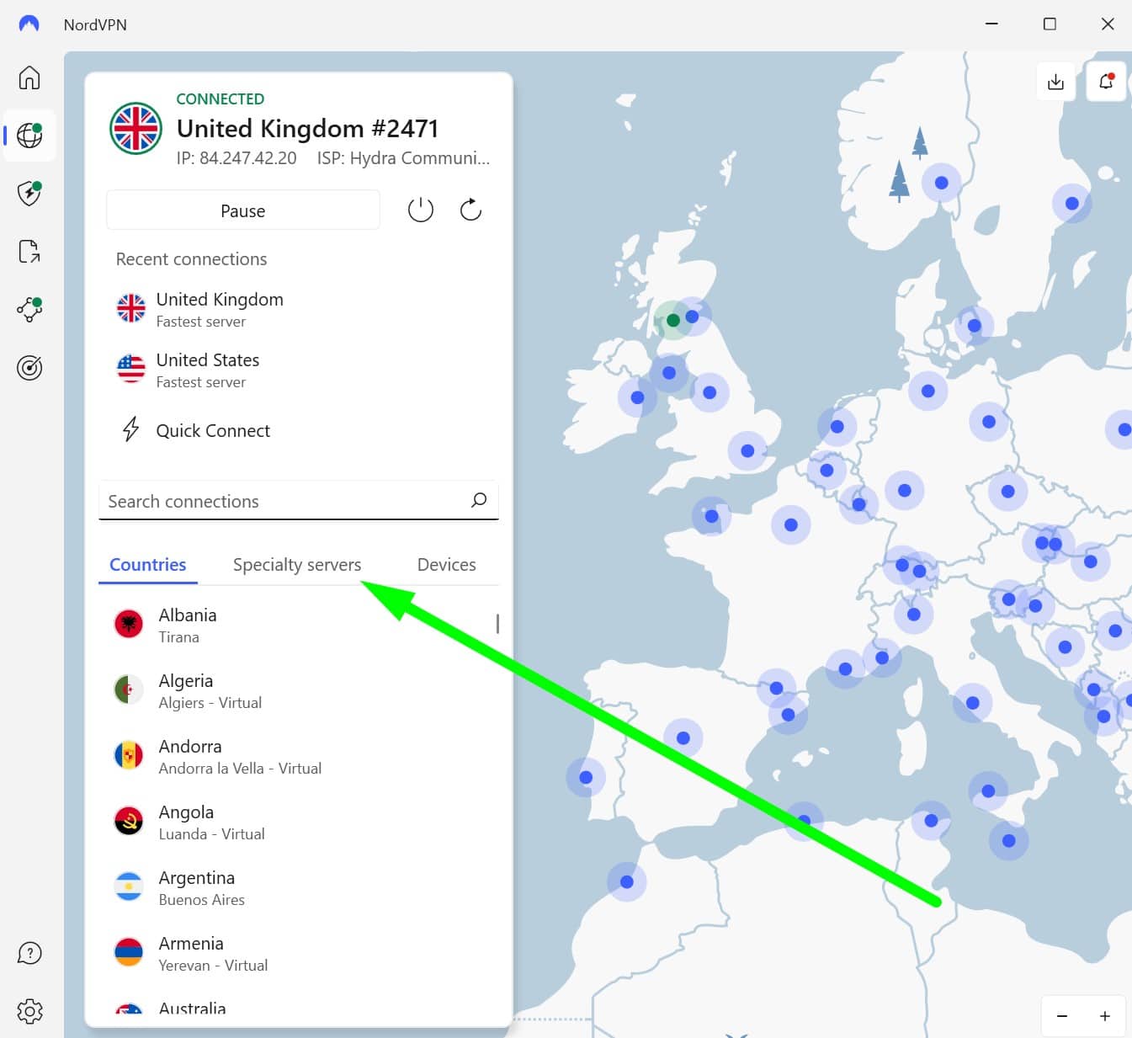The height and width of the screenshot is (1038, 1132).
Task: Reconnect using the refresh arrow icon
Action: (x=470, y=210)
